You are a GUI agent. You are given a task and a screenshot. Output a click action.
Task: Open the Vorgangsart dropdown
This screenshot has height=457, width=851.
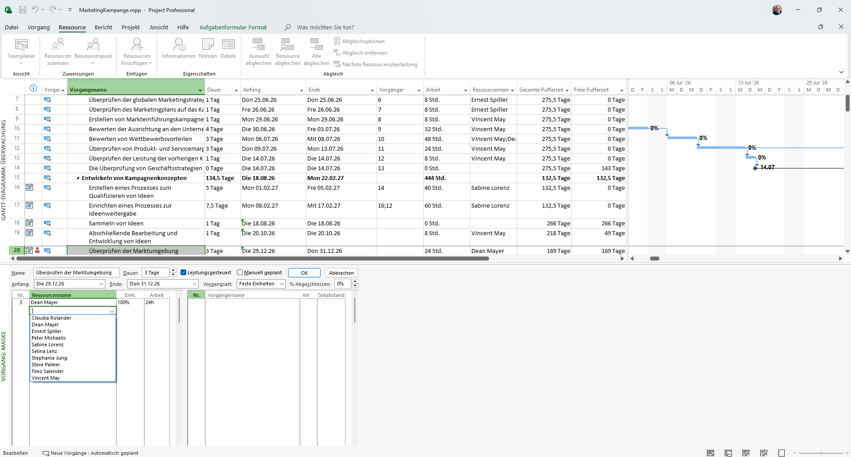pyautogui.click(x=282, y=284)
